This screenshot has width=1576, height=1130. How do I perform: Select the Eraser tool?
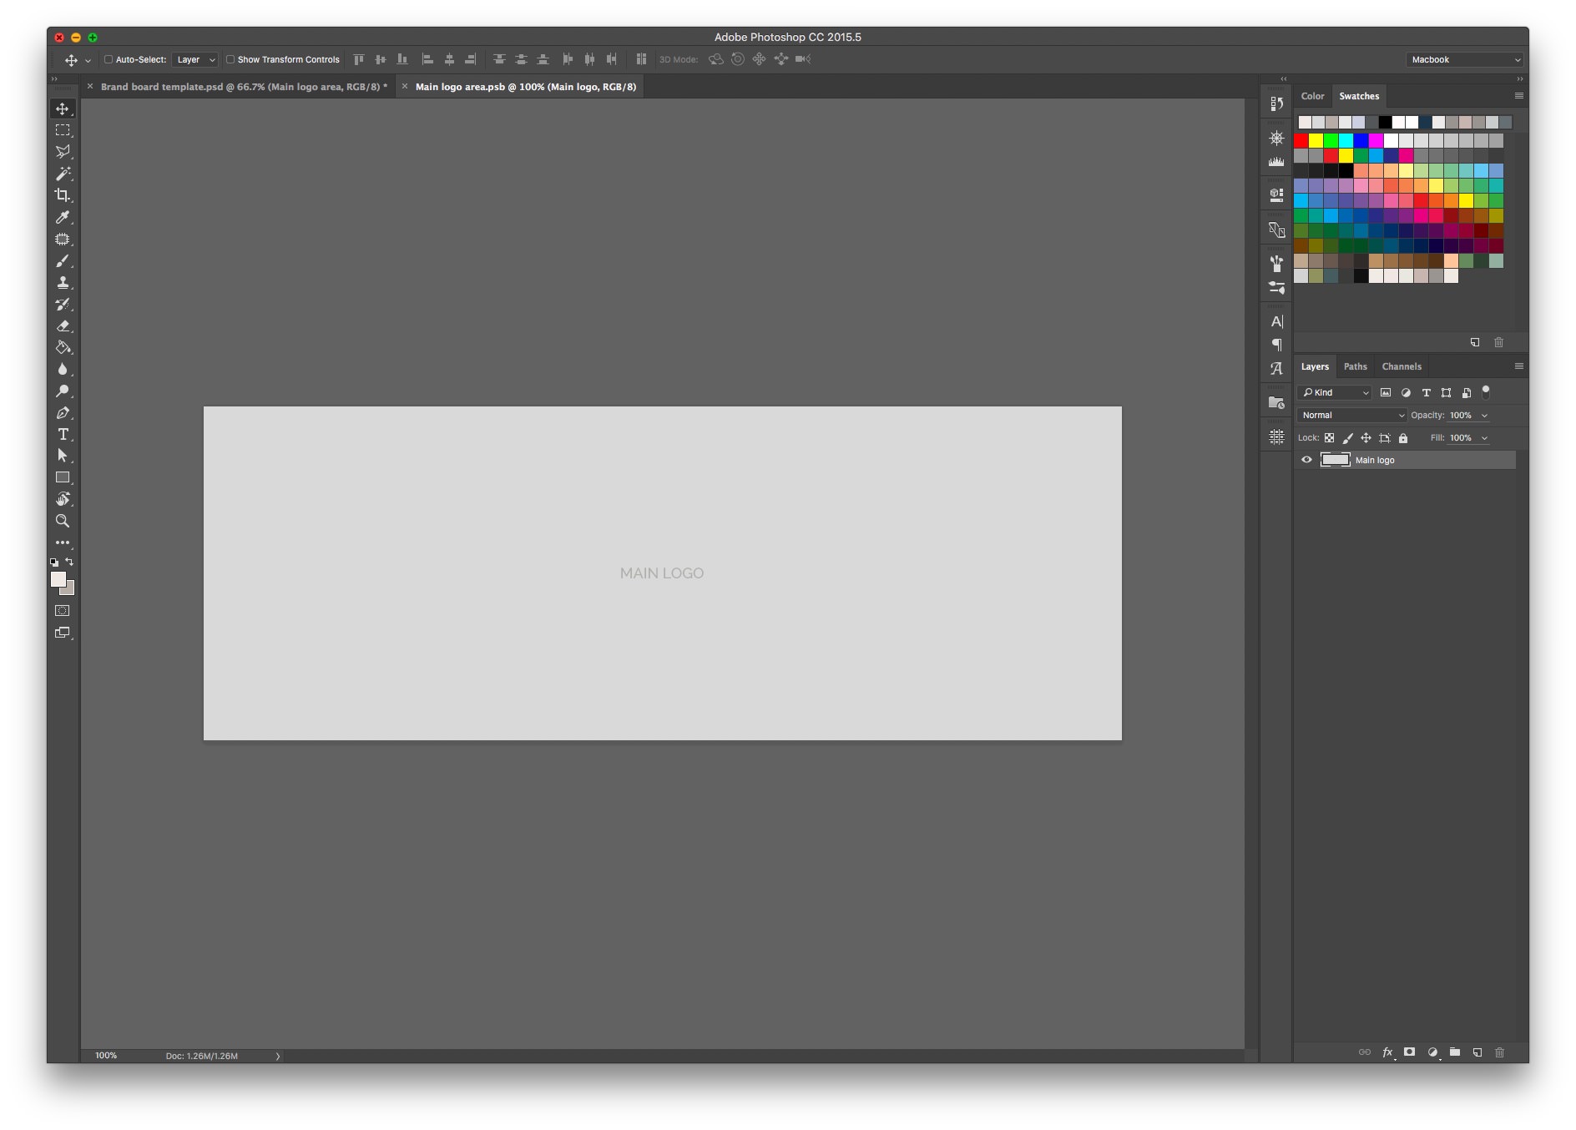pos(63,325)
